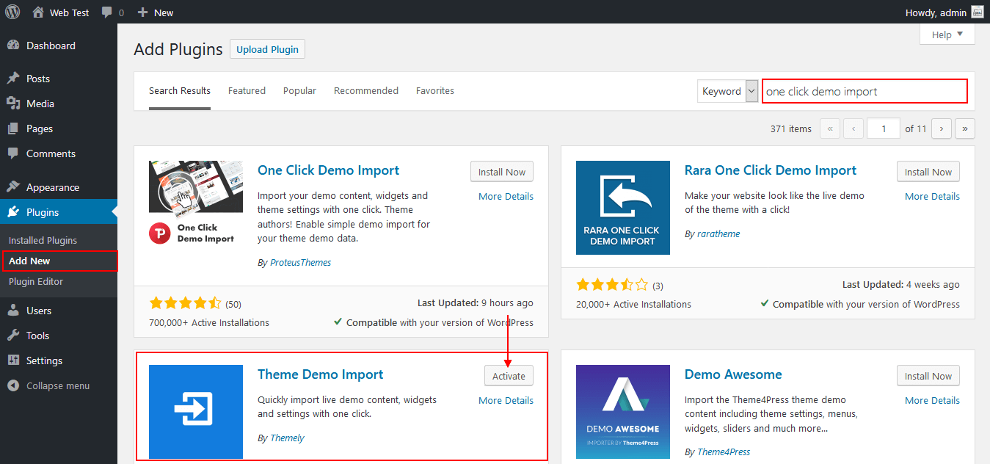Switch to the Popular tab
This screenshot has width=990, height=464.
[299, 90]
